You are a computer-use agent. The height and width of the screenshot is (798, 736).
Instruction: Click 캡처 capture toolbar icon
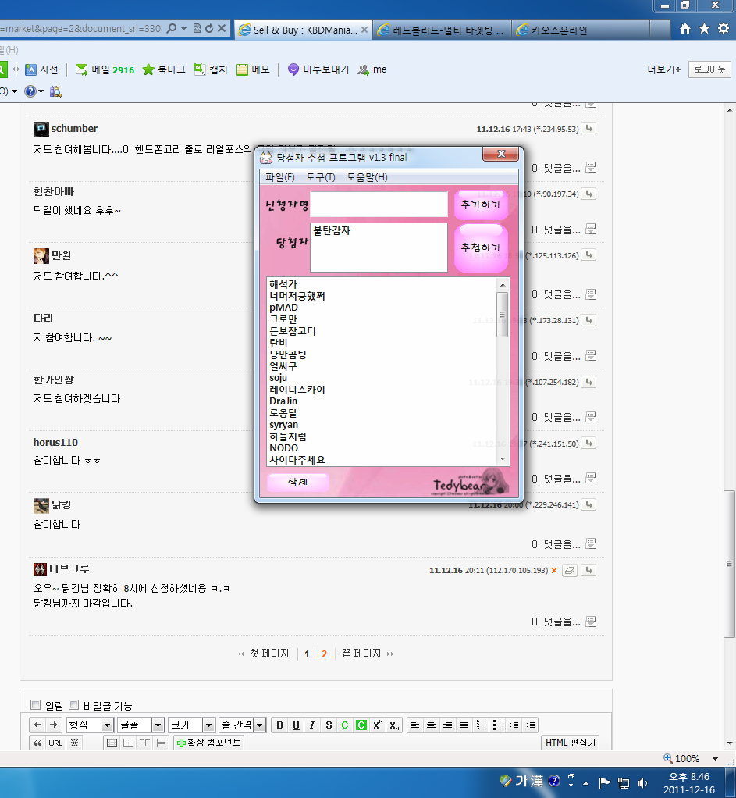point(211,69)
